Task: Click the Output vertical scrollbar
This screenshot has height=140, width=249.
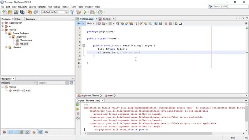Action: pyautogui.click(x=246, y=117)
